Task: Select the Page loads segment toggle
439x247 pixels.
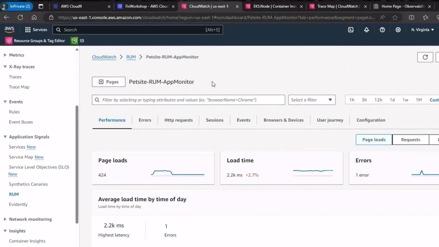Action: [x=373, y=140]
